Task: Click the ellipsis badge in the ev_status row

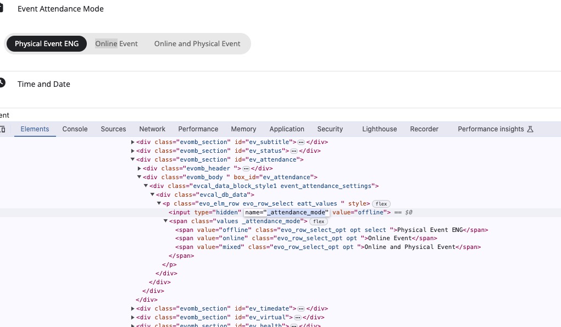Action: tap(294, 151)
